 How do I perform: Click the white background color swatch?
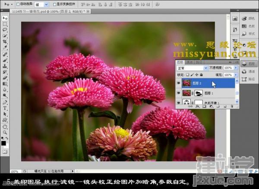(x=7, y=147)
